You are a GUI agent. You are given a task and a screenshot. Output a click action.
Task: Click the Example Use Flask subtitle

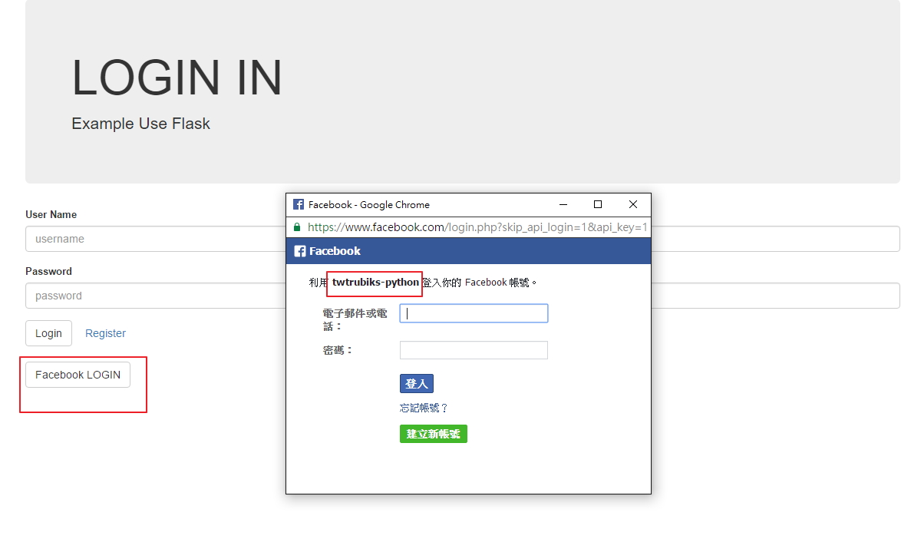point(140,124)
